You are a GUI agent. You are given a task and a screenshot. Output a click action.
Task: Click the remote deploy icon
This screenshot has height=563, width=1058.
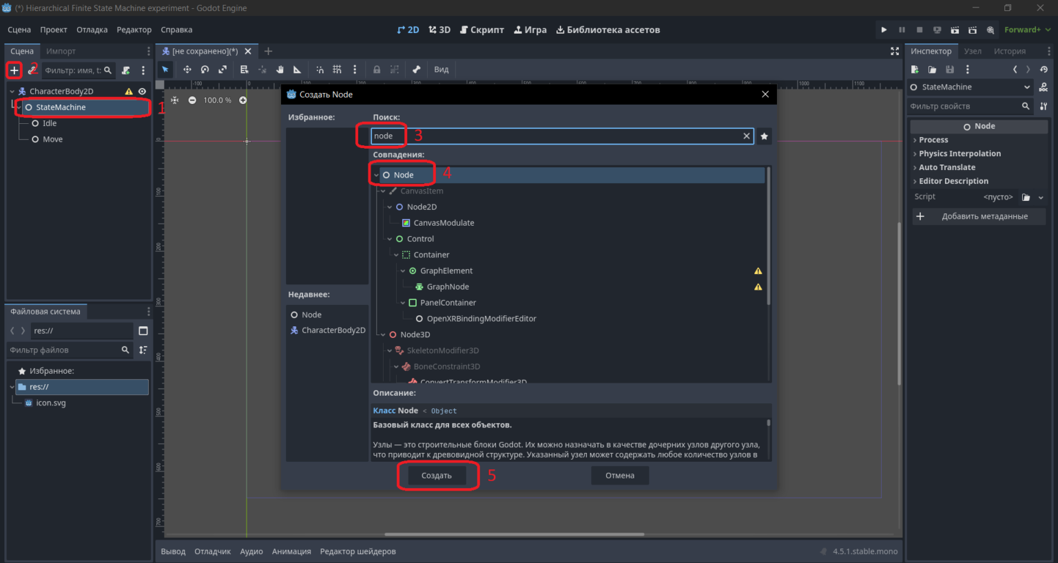(x=937, y=30)
